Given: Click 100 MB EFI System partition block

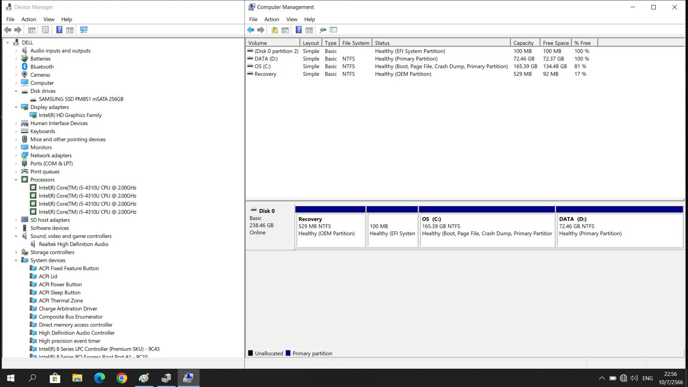Looking at the screenshot, I should [x=392, y=226].
